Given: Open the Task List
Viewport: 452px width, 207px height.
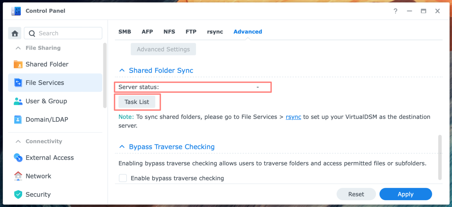Looking at the screenshot, I should tap(137, 102).
